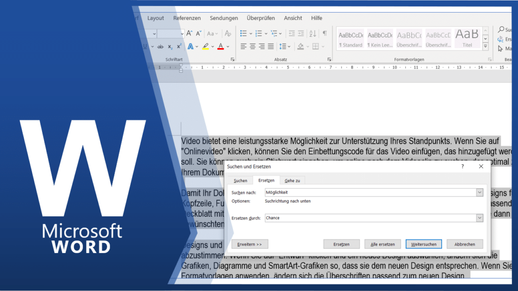Create a multilevel list
Viewport: 518px width, 291px height.
tap(274, 33)
